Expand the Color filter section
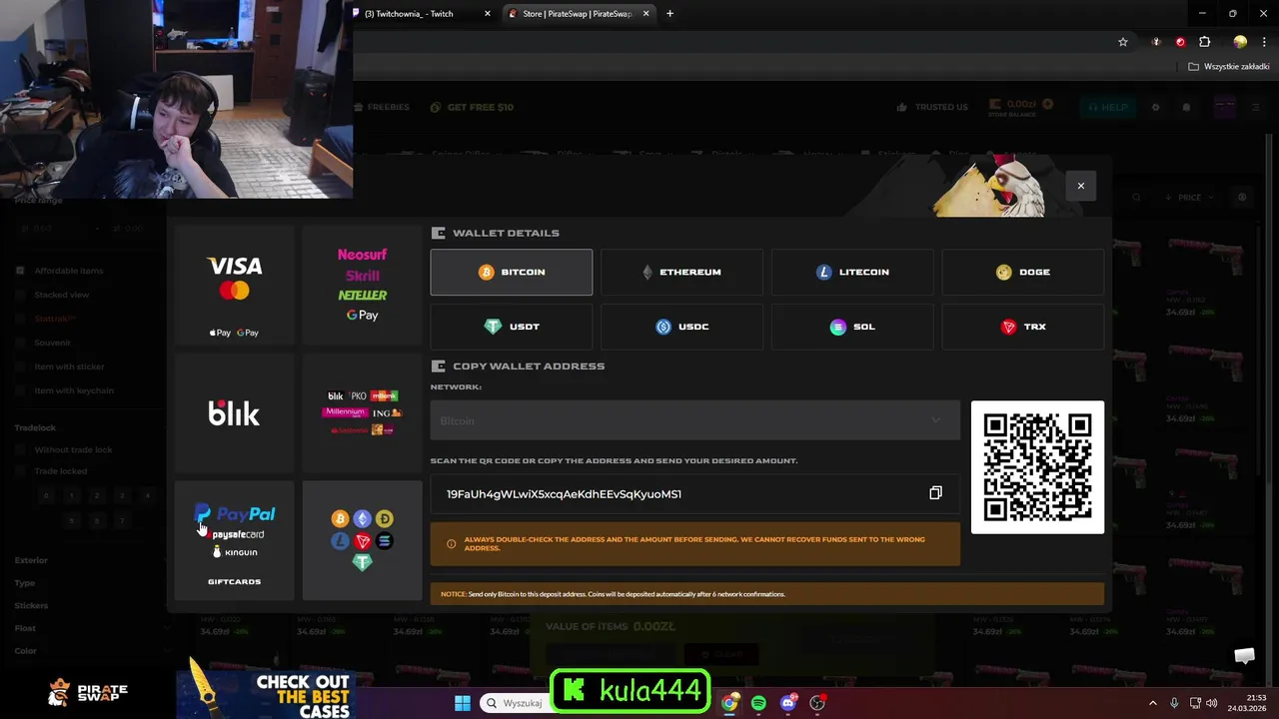The width and height of the screenshot is (1279, 719). (x=90, y=651)
